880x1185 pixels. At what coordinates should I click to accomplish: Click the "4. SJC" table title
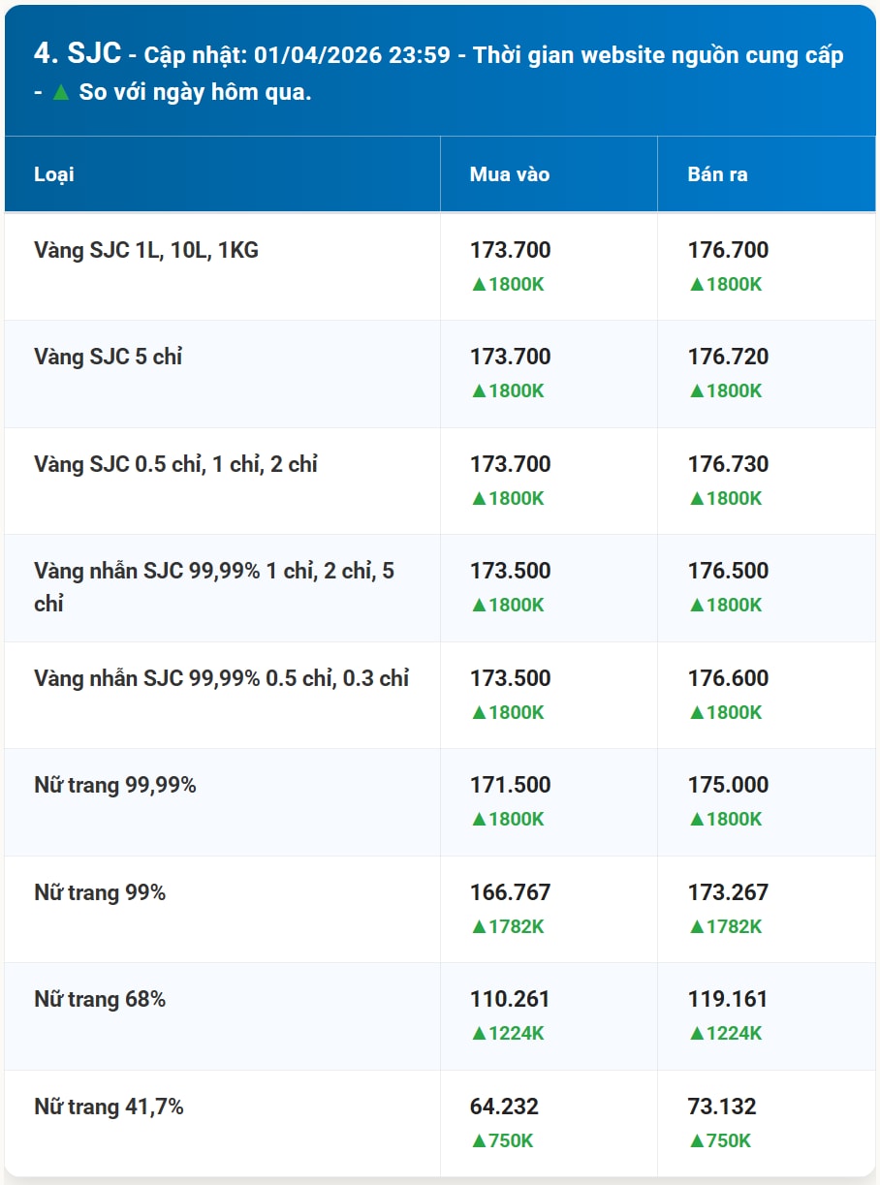pos(78,53)
